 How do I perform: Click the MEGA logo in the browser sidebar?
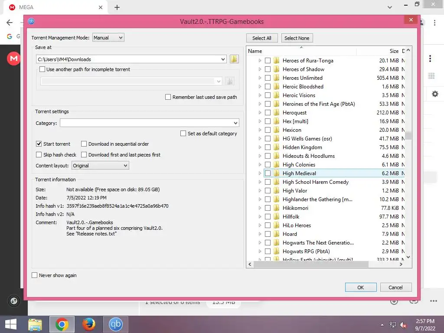[13, 59]
